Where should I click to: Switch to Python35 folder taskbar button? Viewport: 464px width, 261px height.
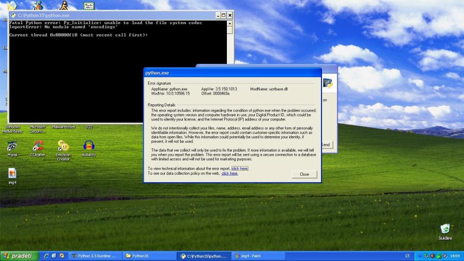coord(149,256)
